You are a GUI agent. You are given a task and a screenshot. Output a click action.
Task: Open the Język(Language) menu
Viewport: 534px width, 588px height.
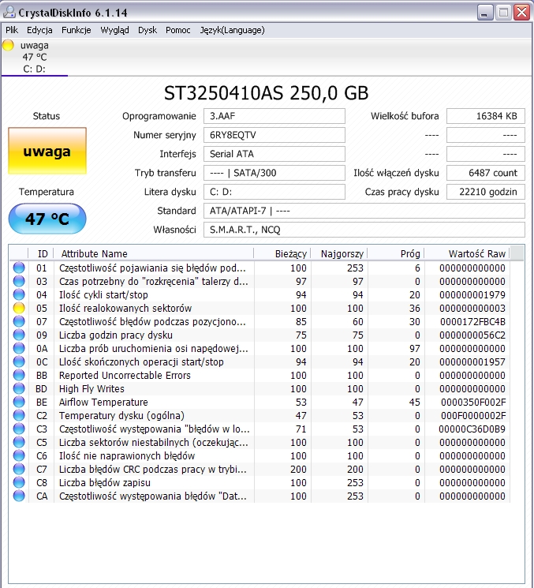(x=233, y=30)
